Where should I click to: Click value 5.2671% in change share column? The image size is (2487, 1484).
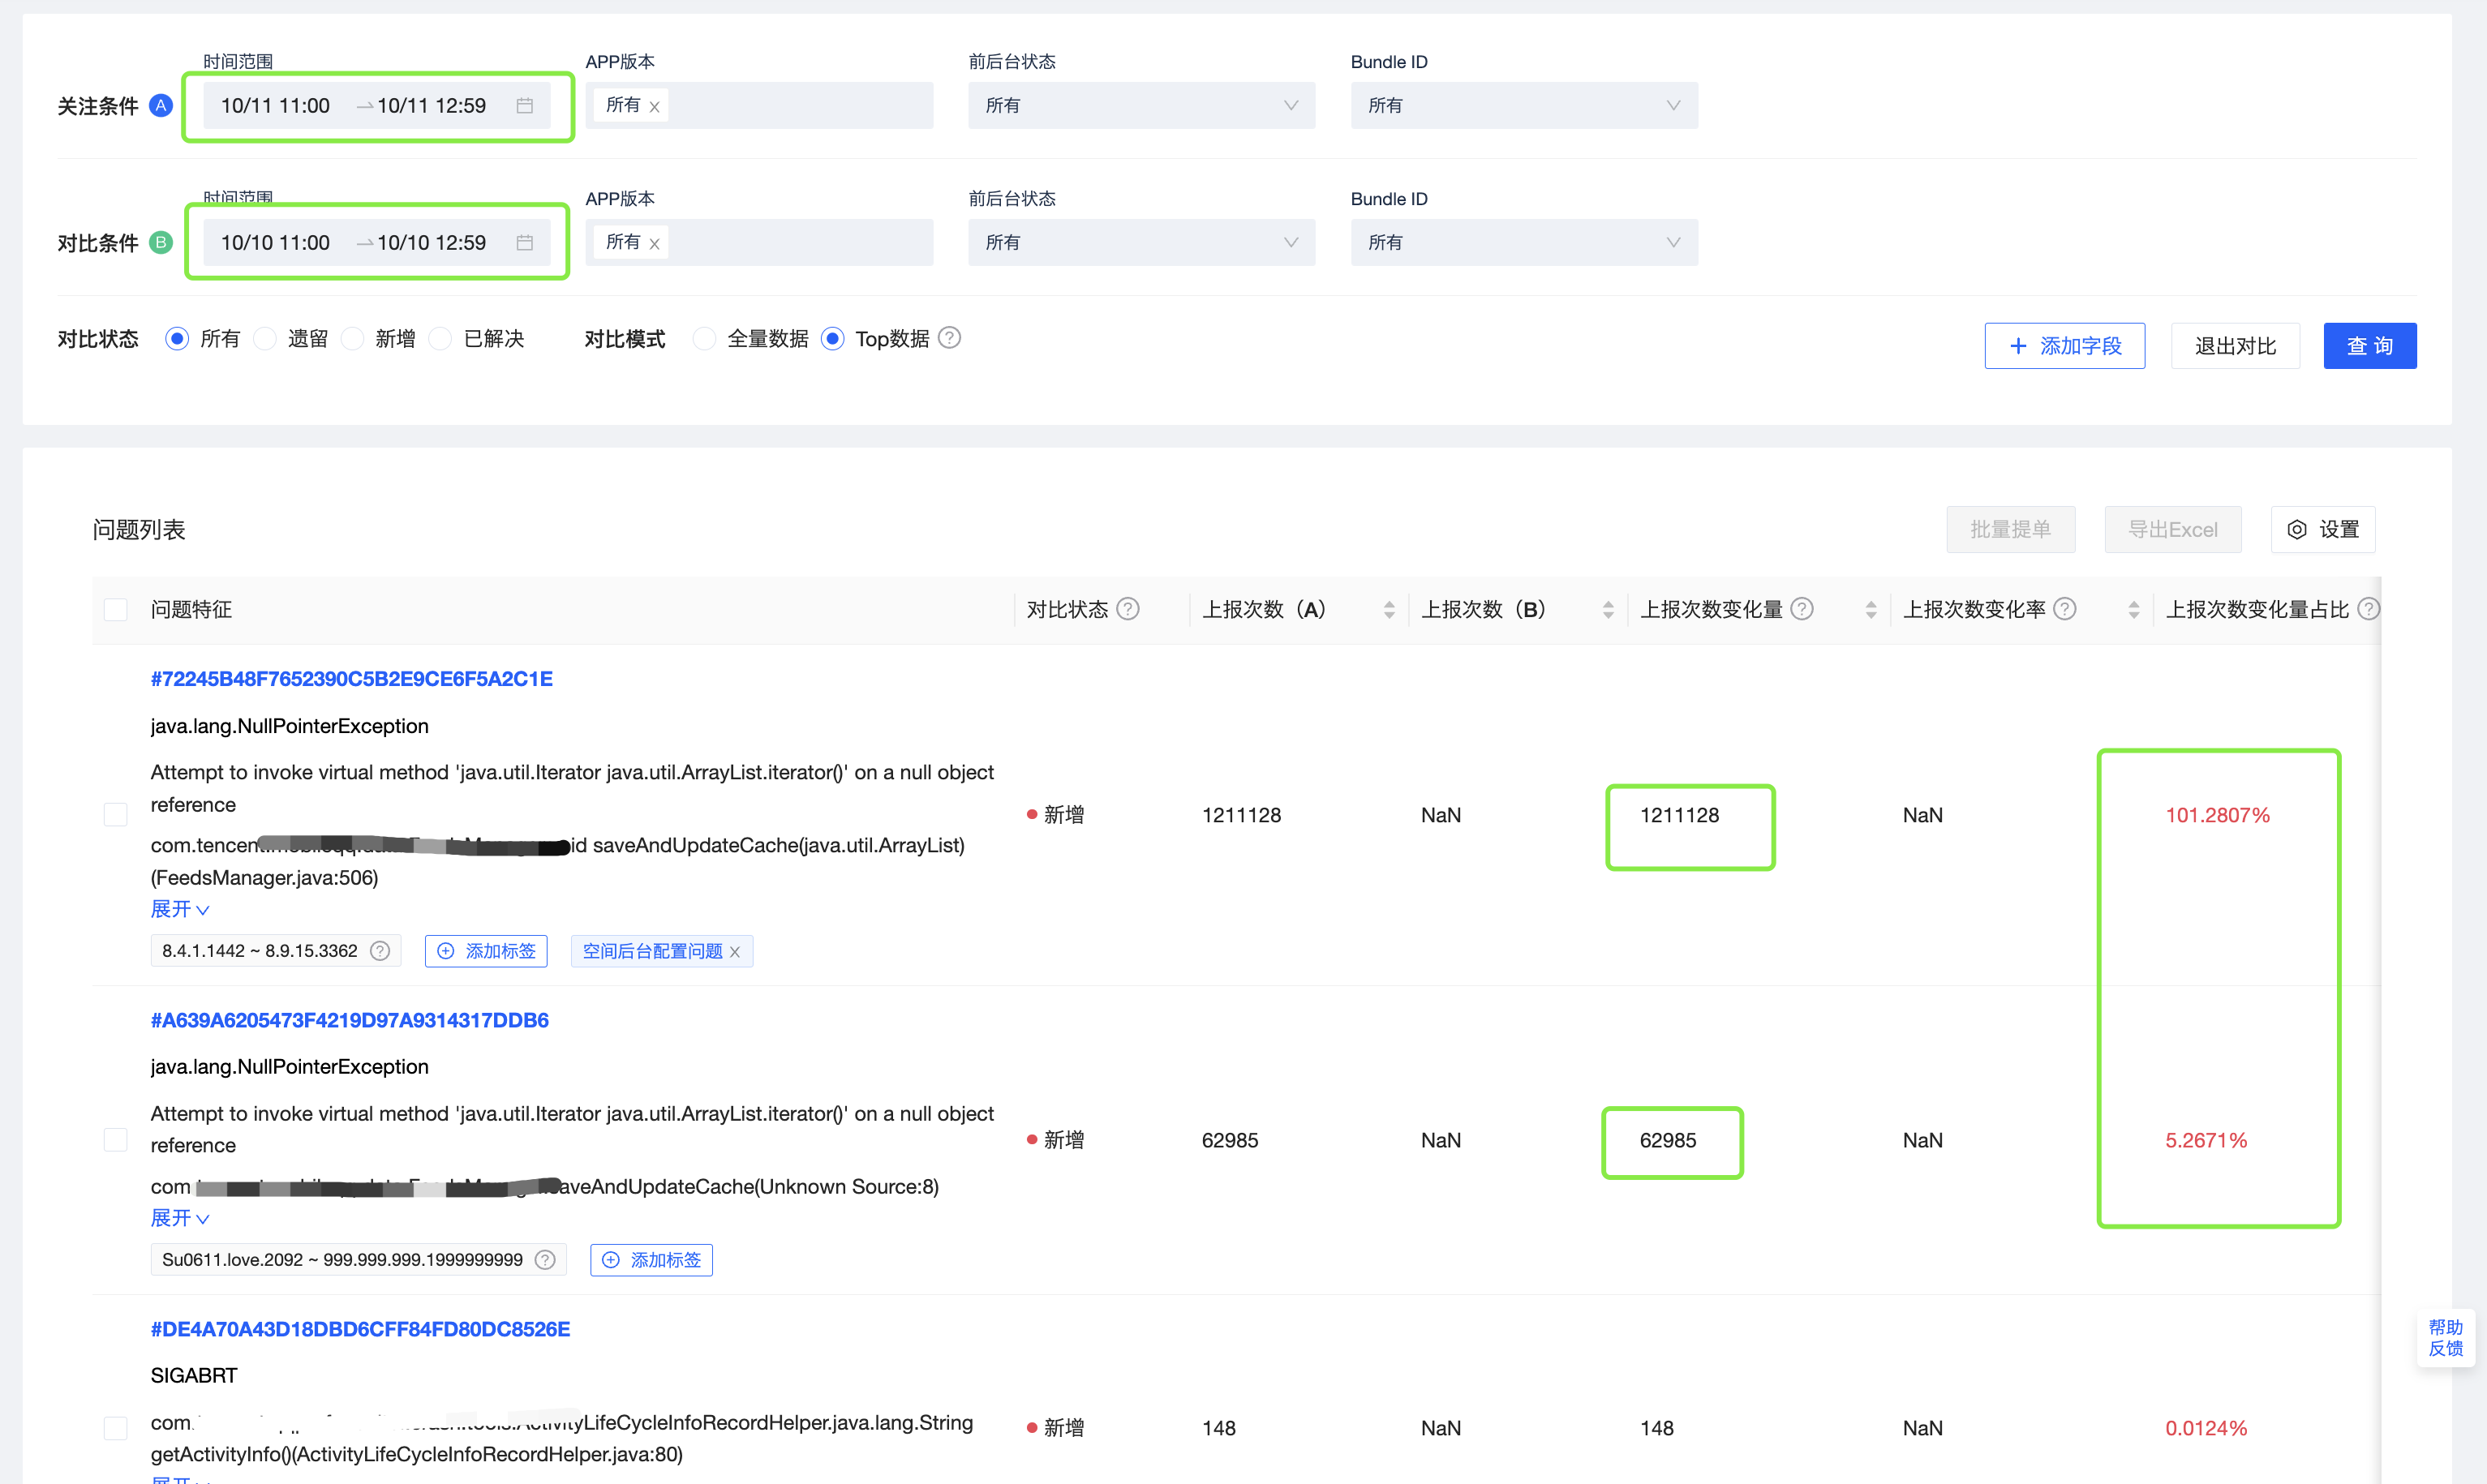pos(2206,1140)
